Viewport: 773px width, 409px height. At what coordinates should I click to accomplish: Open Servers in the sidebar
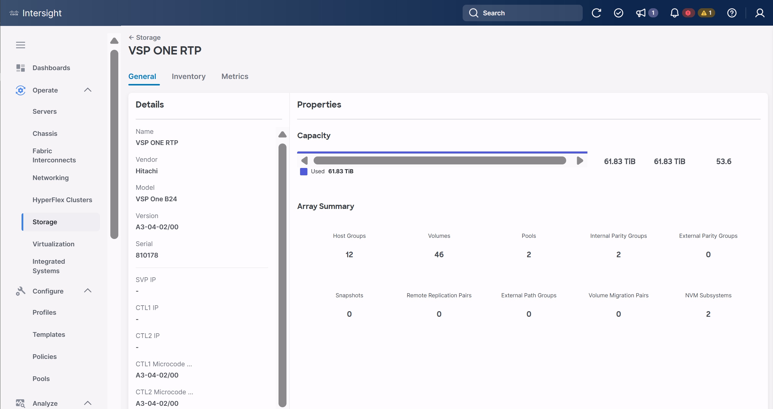coord(45,111)
